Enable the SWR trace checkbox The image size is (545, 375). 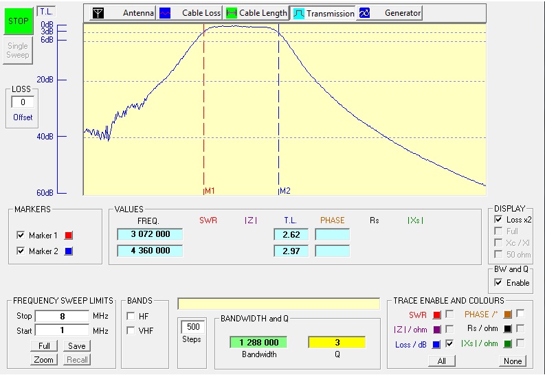tap(449, 315)
